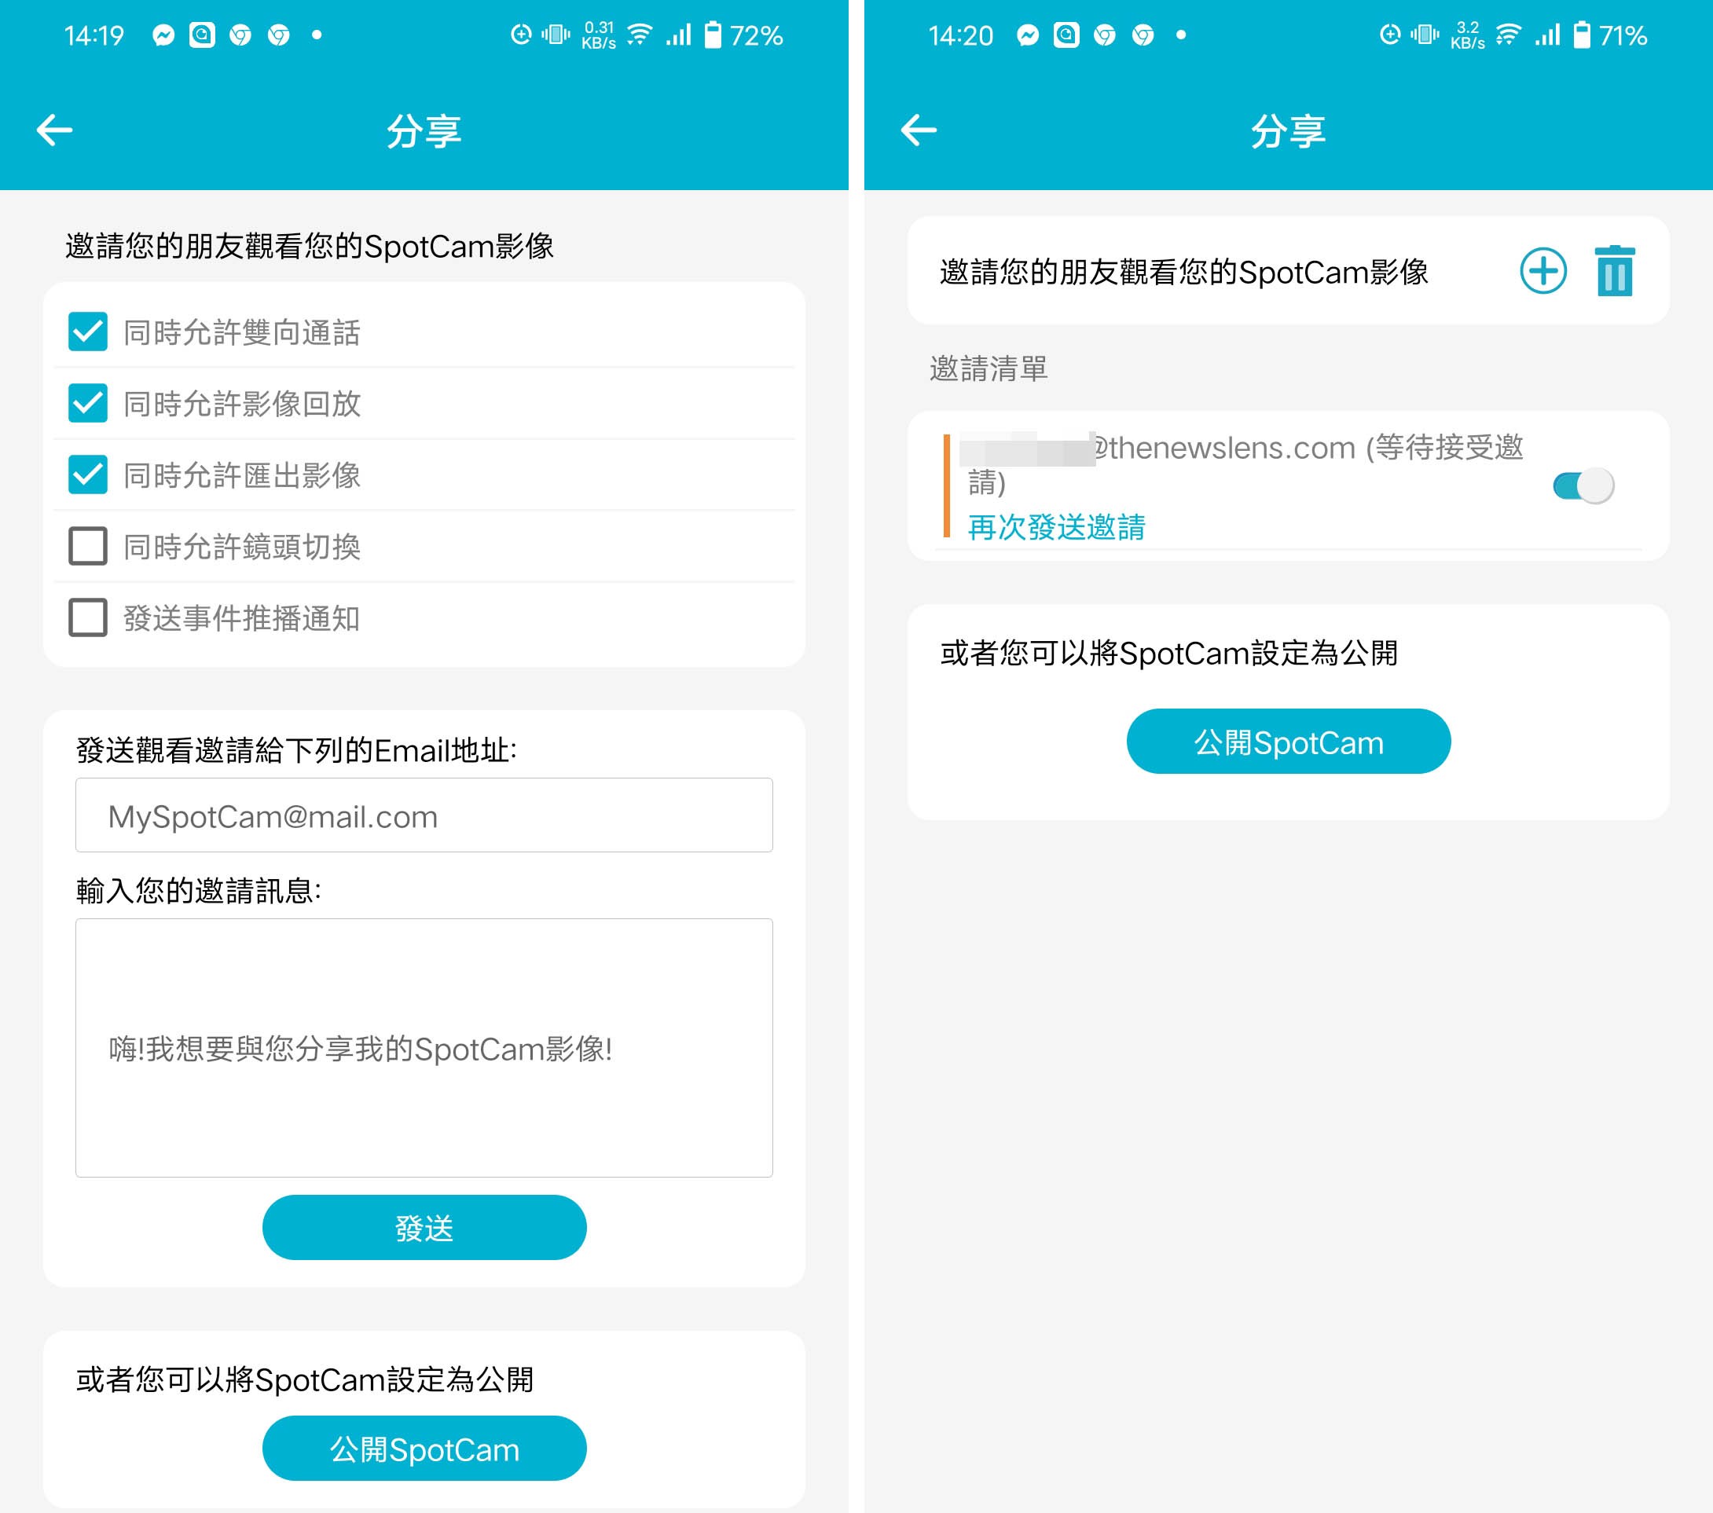Tap the vibrate mode icon in left status bar

point(556,35)
